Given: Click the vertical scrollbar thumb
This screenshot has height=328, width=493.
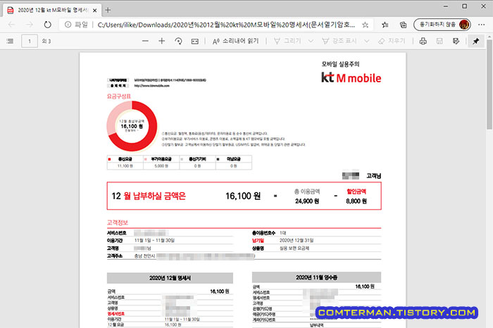Looking at the screenshot, I should click(489, 85).
